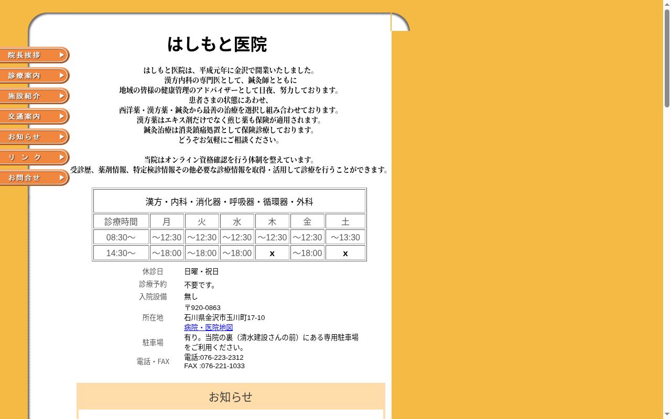Click the x in Thursday afternoon cell
The width and height of the screenshot is (671, 419).
click(x=272, y=253)
